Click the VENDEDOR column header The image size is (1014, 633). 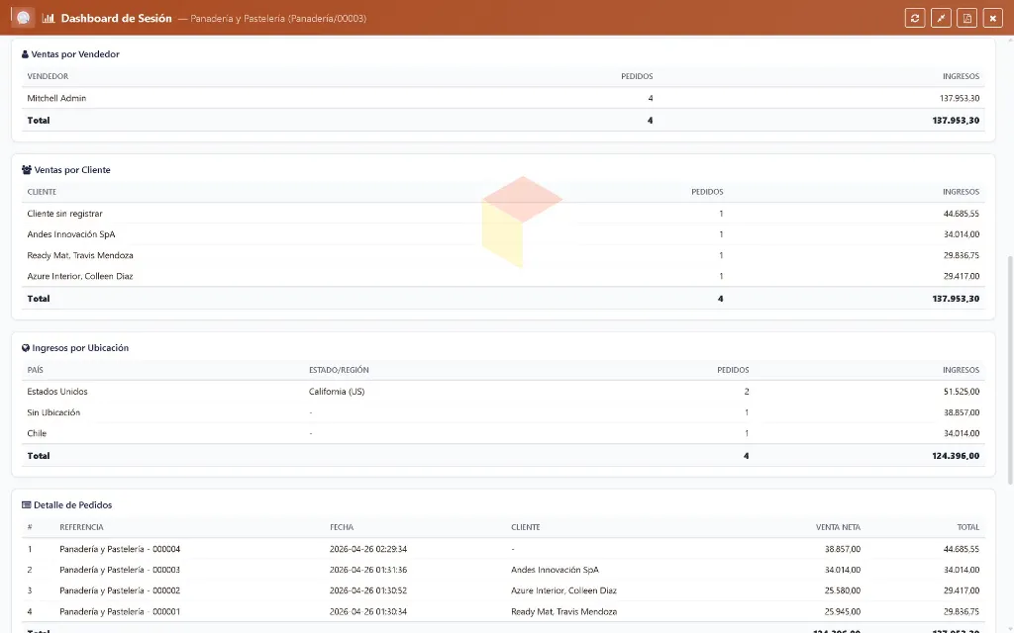click(x=48, y=76)
